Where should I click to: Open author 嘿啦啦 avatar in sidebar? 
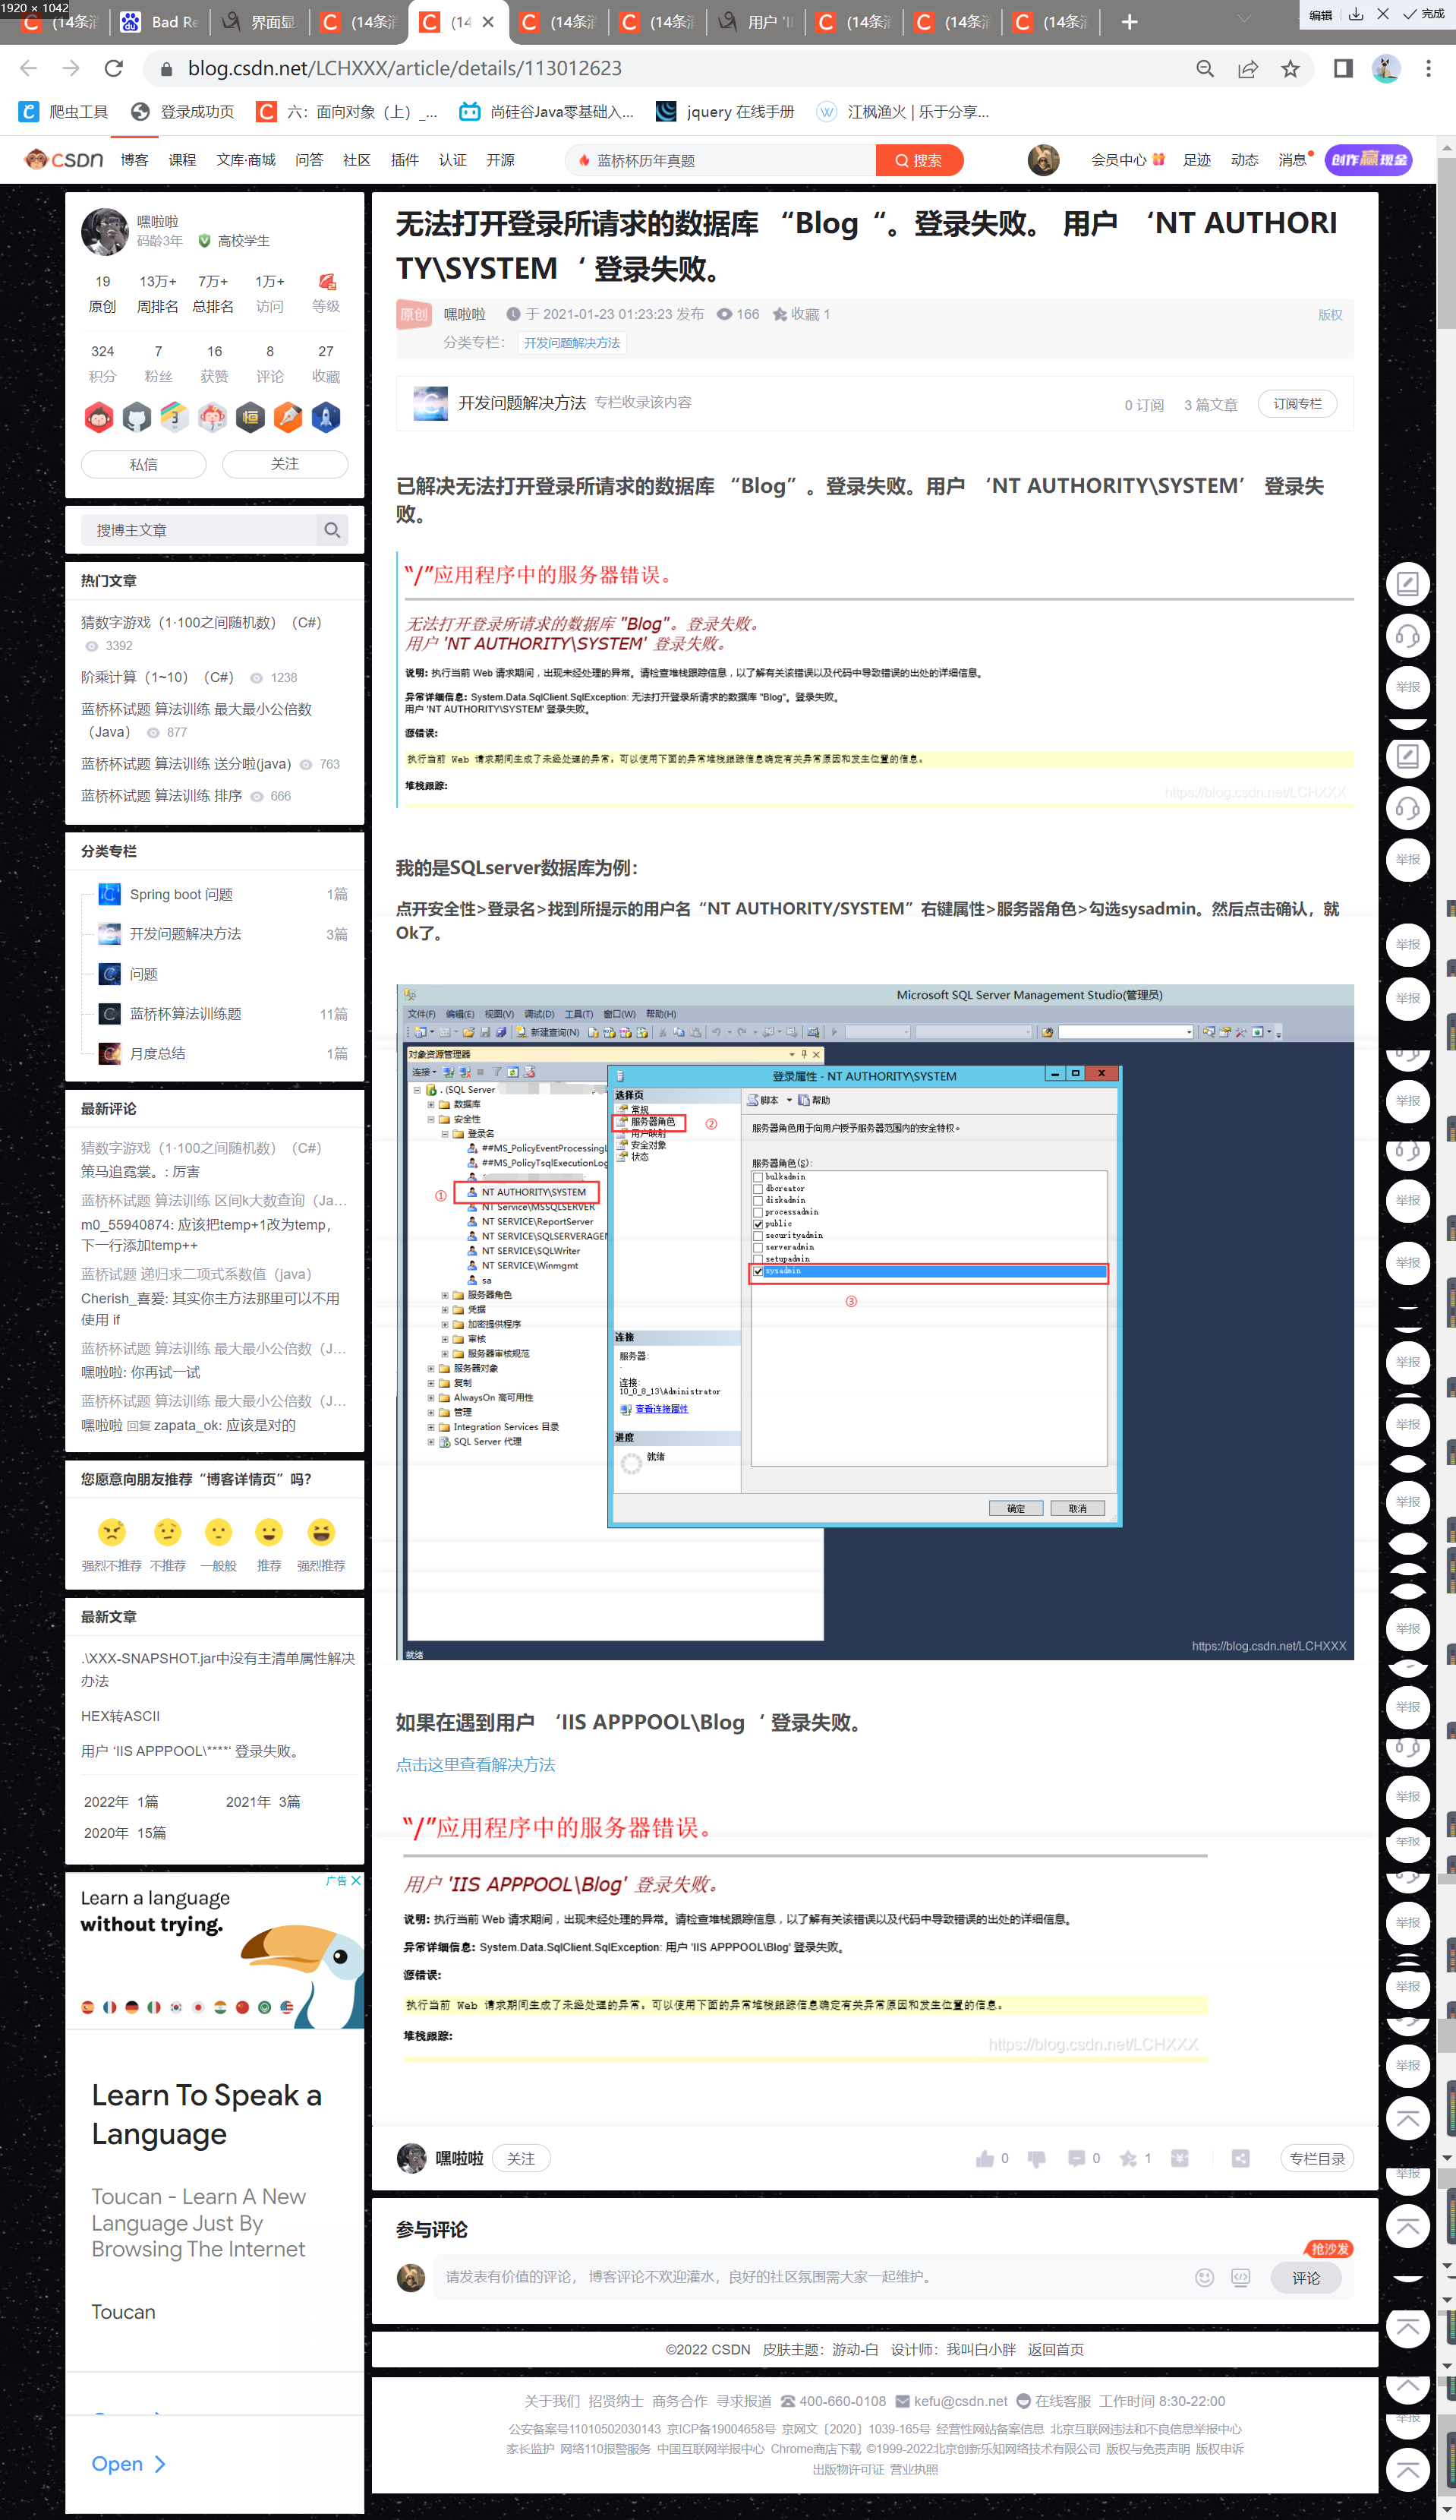click(105, 232)
